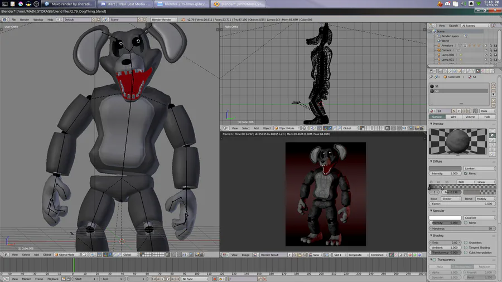502x282 pixels.
Task: Open the Render menu
Action: 25,20
